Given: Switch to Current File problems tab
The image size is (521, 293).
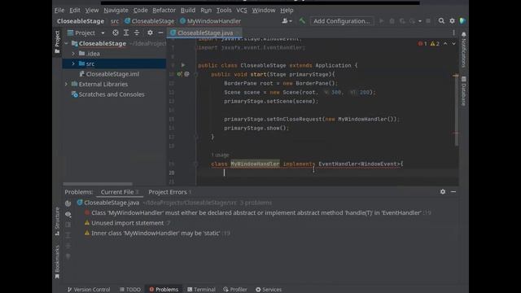Looking at the screenshot, I should tap(120, 192).
